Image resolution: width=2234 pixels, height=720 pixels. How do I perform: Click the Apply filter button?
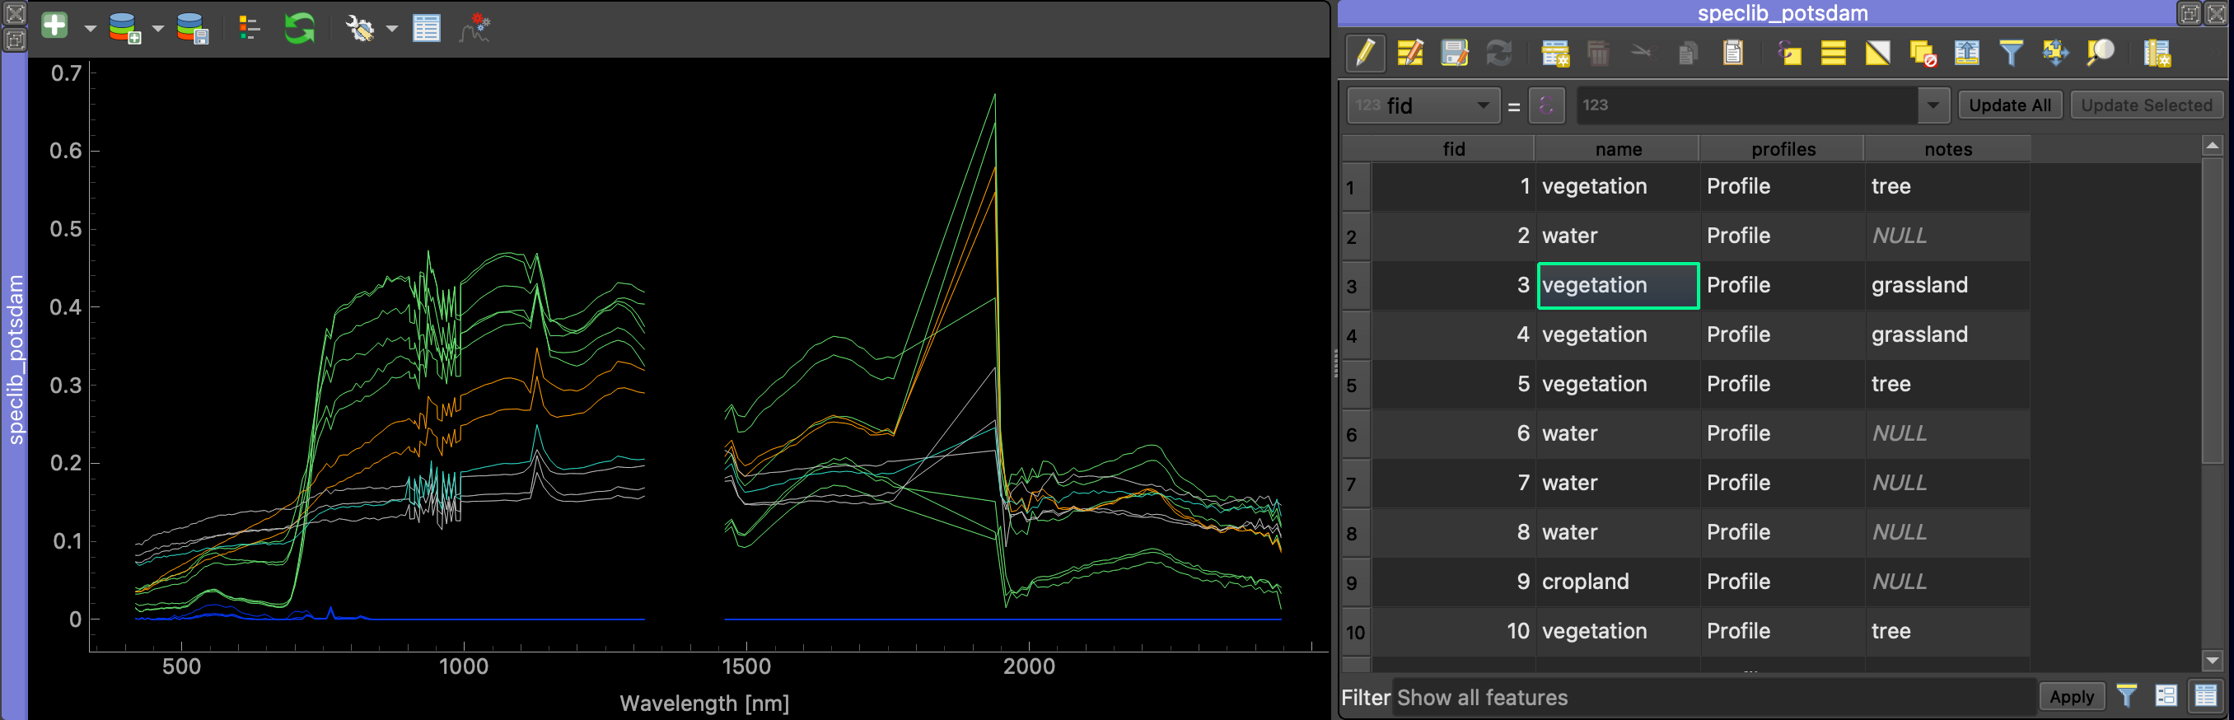click(2071, 697)
